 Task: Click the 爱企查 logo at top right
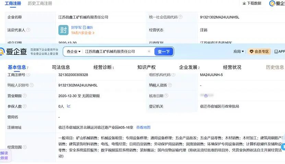coord(277,3)
